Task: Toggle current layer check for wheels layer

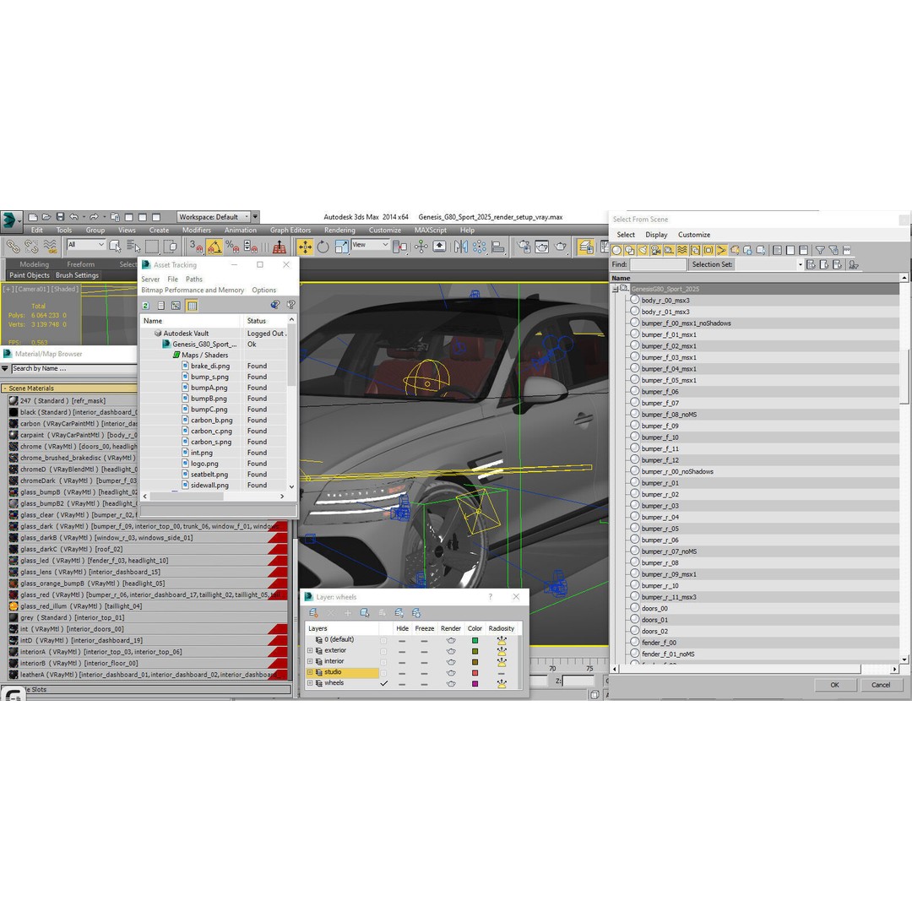Action: pos(383,684)
